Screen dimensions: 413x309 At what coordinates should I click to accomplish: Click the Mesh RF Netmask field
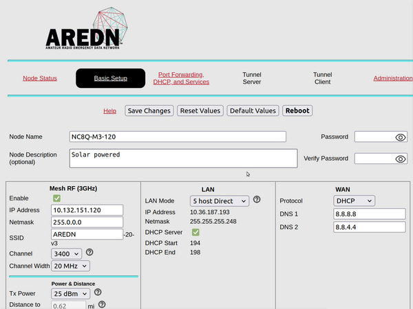tap(87, 222)
